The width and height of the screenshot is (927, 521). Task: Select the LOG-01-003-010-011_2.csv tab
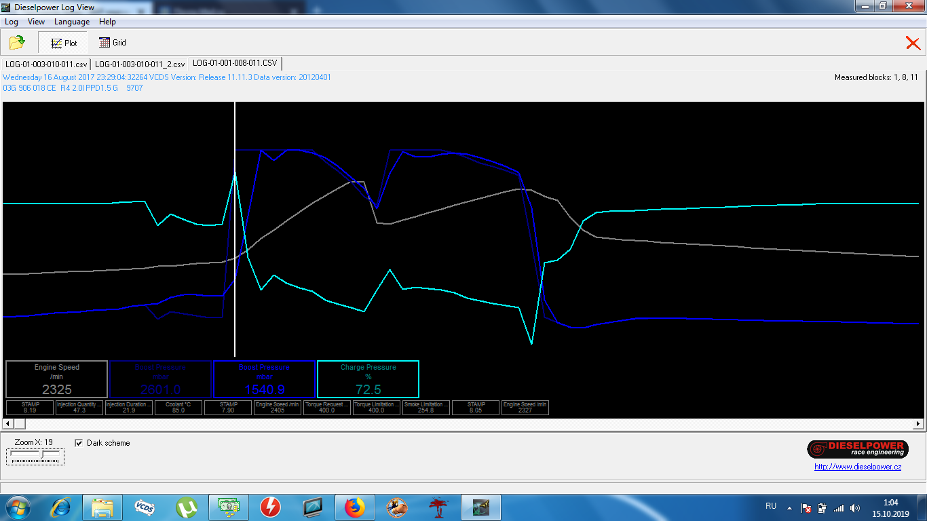(140, 64)
